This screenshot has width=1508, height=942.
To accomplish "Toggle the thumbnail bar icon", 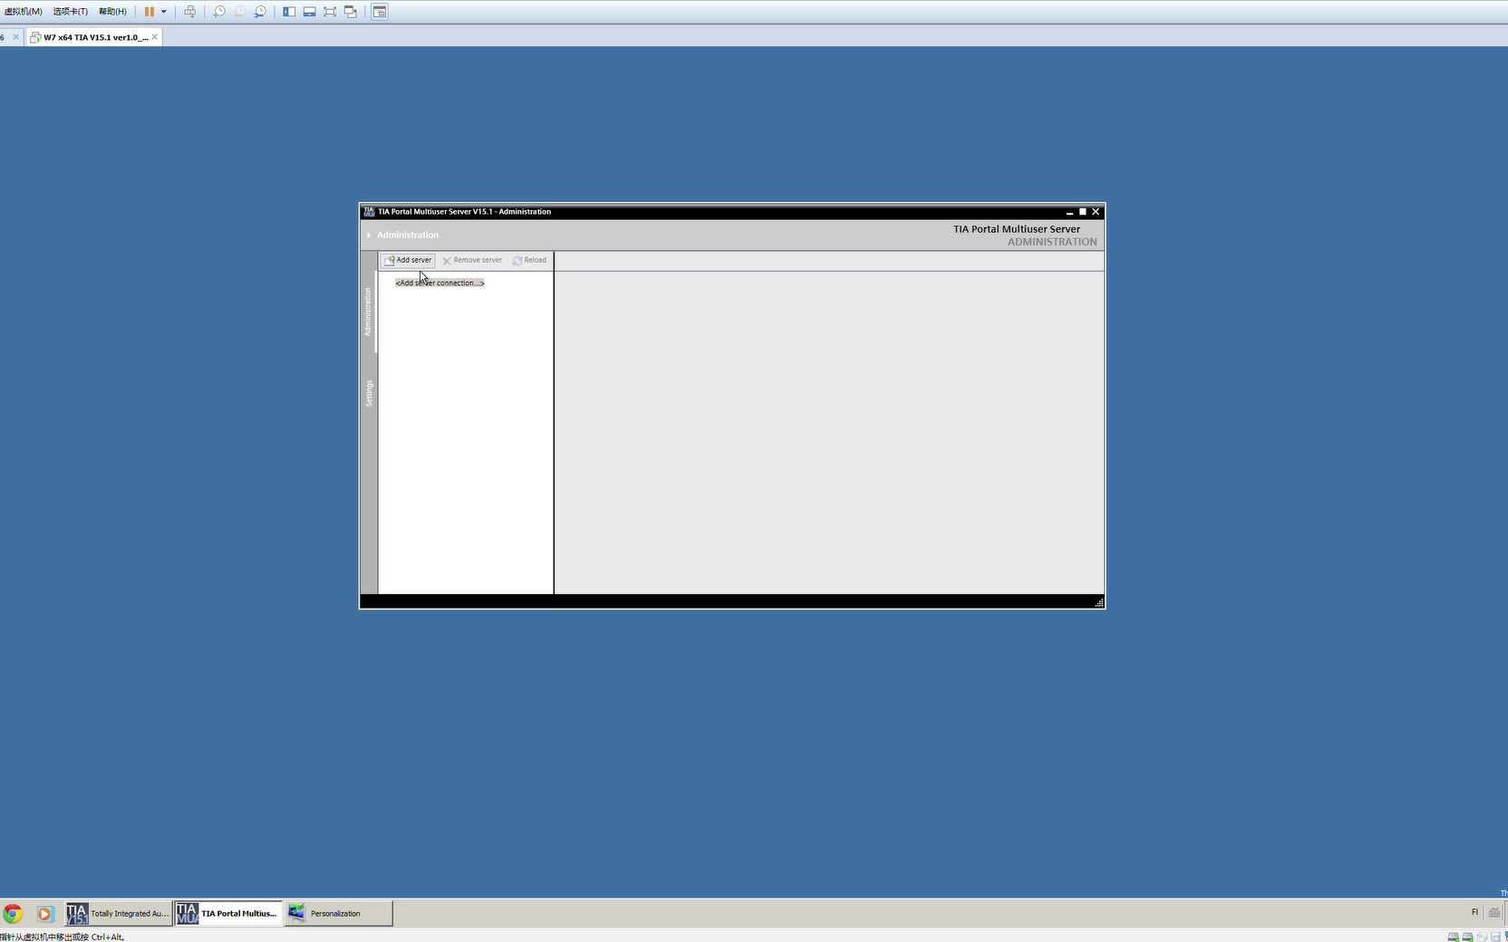I will pos(309,12).
